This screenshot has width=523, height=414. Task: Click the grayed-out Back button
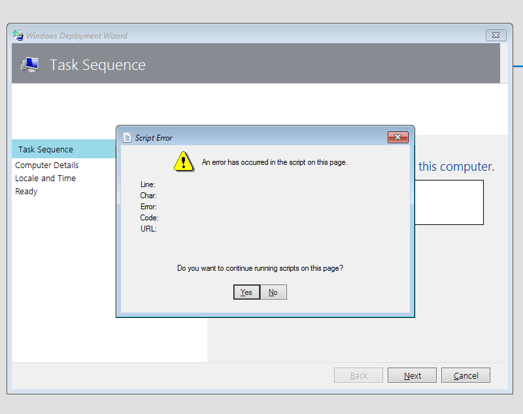click(358, 375)
